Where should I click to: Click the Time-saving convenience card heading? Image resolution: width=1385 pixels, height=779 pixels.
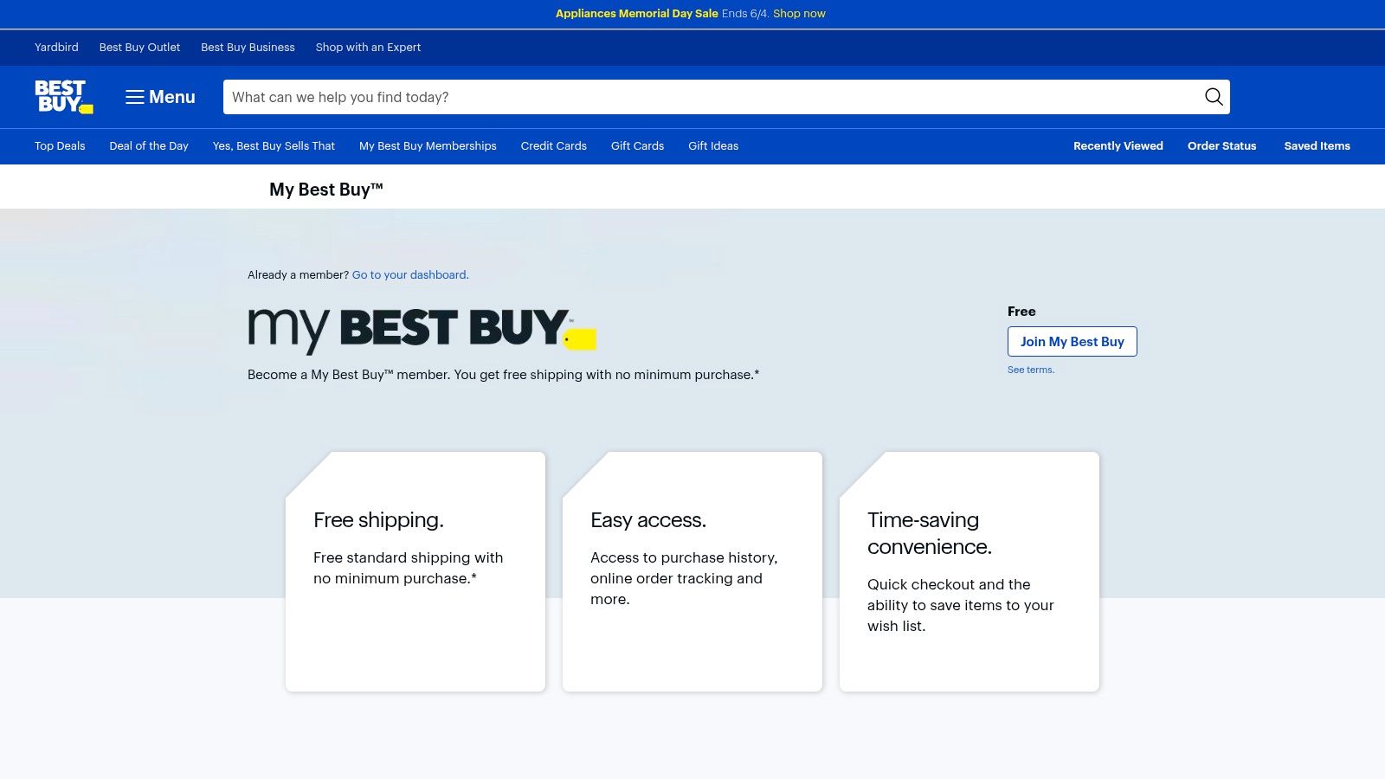point(930,533)
